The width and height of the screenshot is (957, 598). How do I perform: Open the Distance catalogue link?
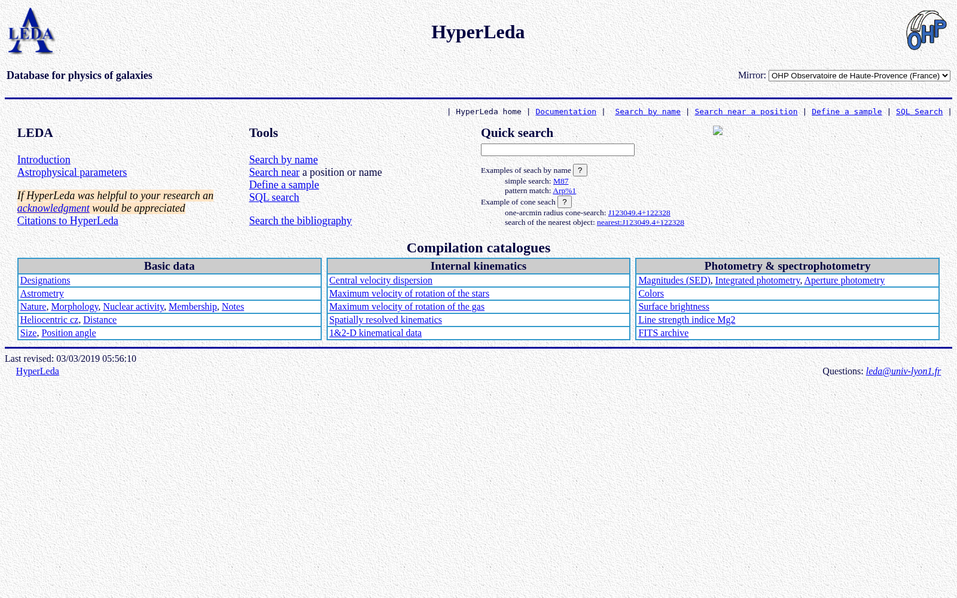pos(100,320)
